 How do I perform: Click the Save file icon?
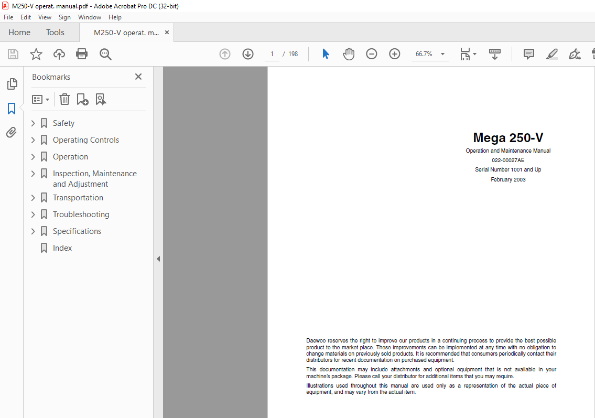(x=13, y=54)
